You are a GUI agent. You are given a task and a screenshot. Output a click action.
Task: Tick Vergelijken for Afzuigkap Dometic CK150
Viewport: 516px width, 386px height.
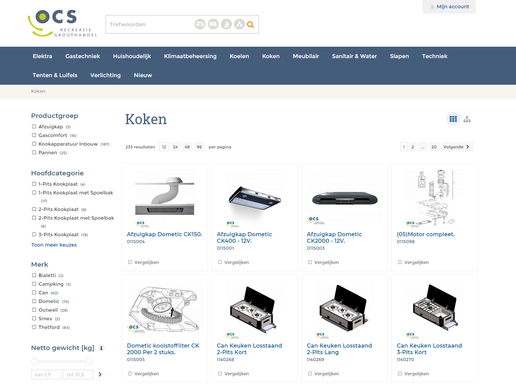(130, 262)
